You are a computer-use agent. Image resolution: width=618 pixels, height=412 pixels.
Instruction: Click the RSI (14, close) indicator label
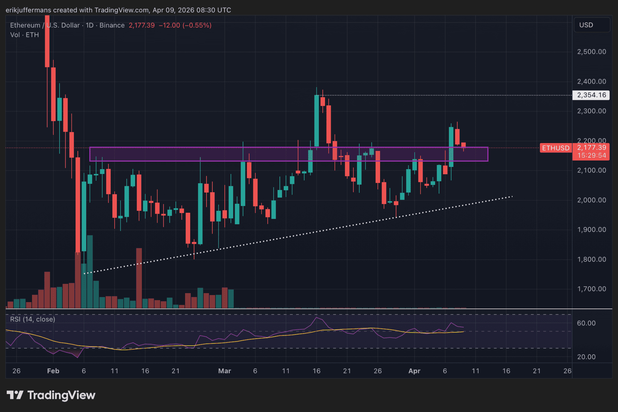[x=33, y=319]
